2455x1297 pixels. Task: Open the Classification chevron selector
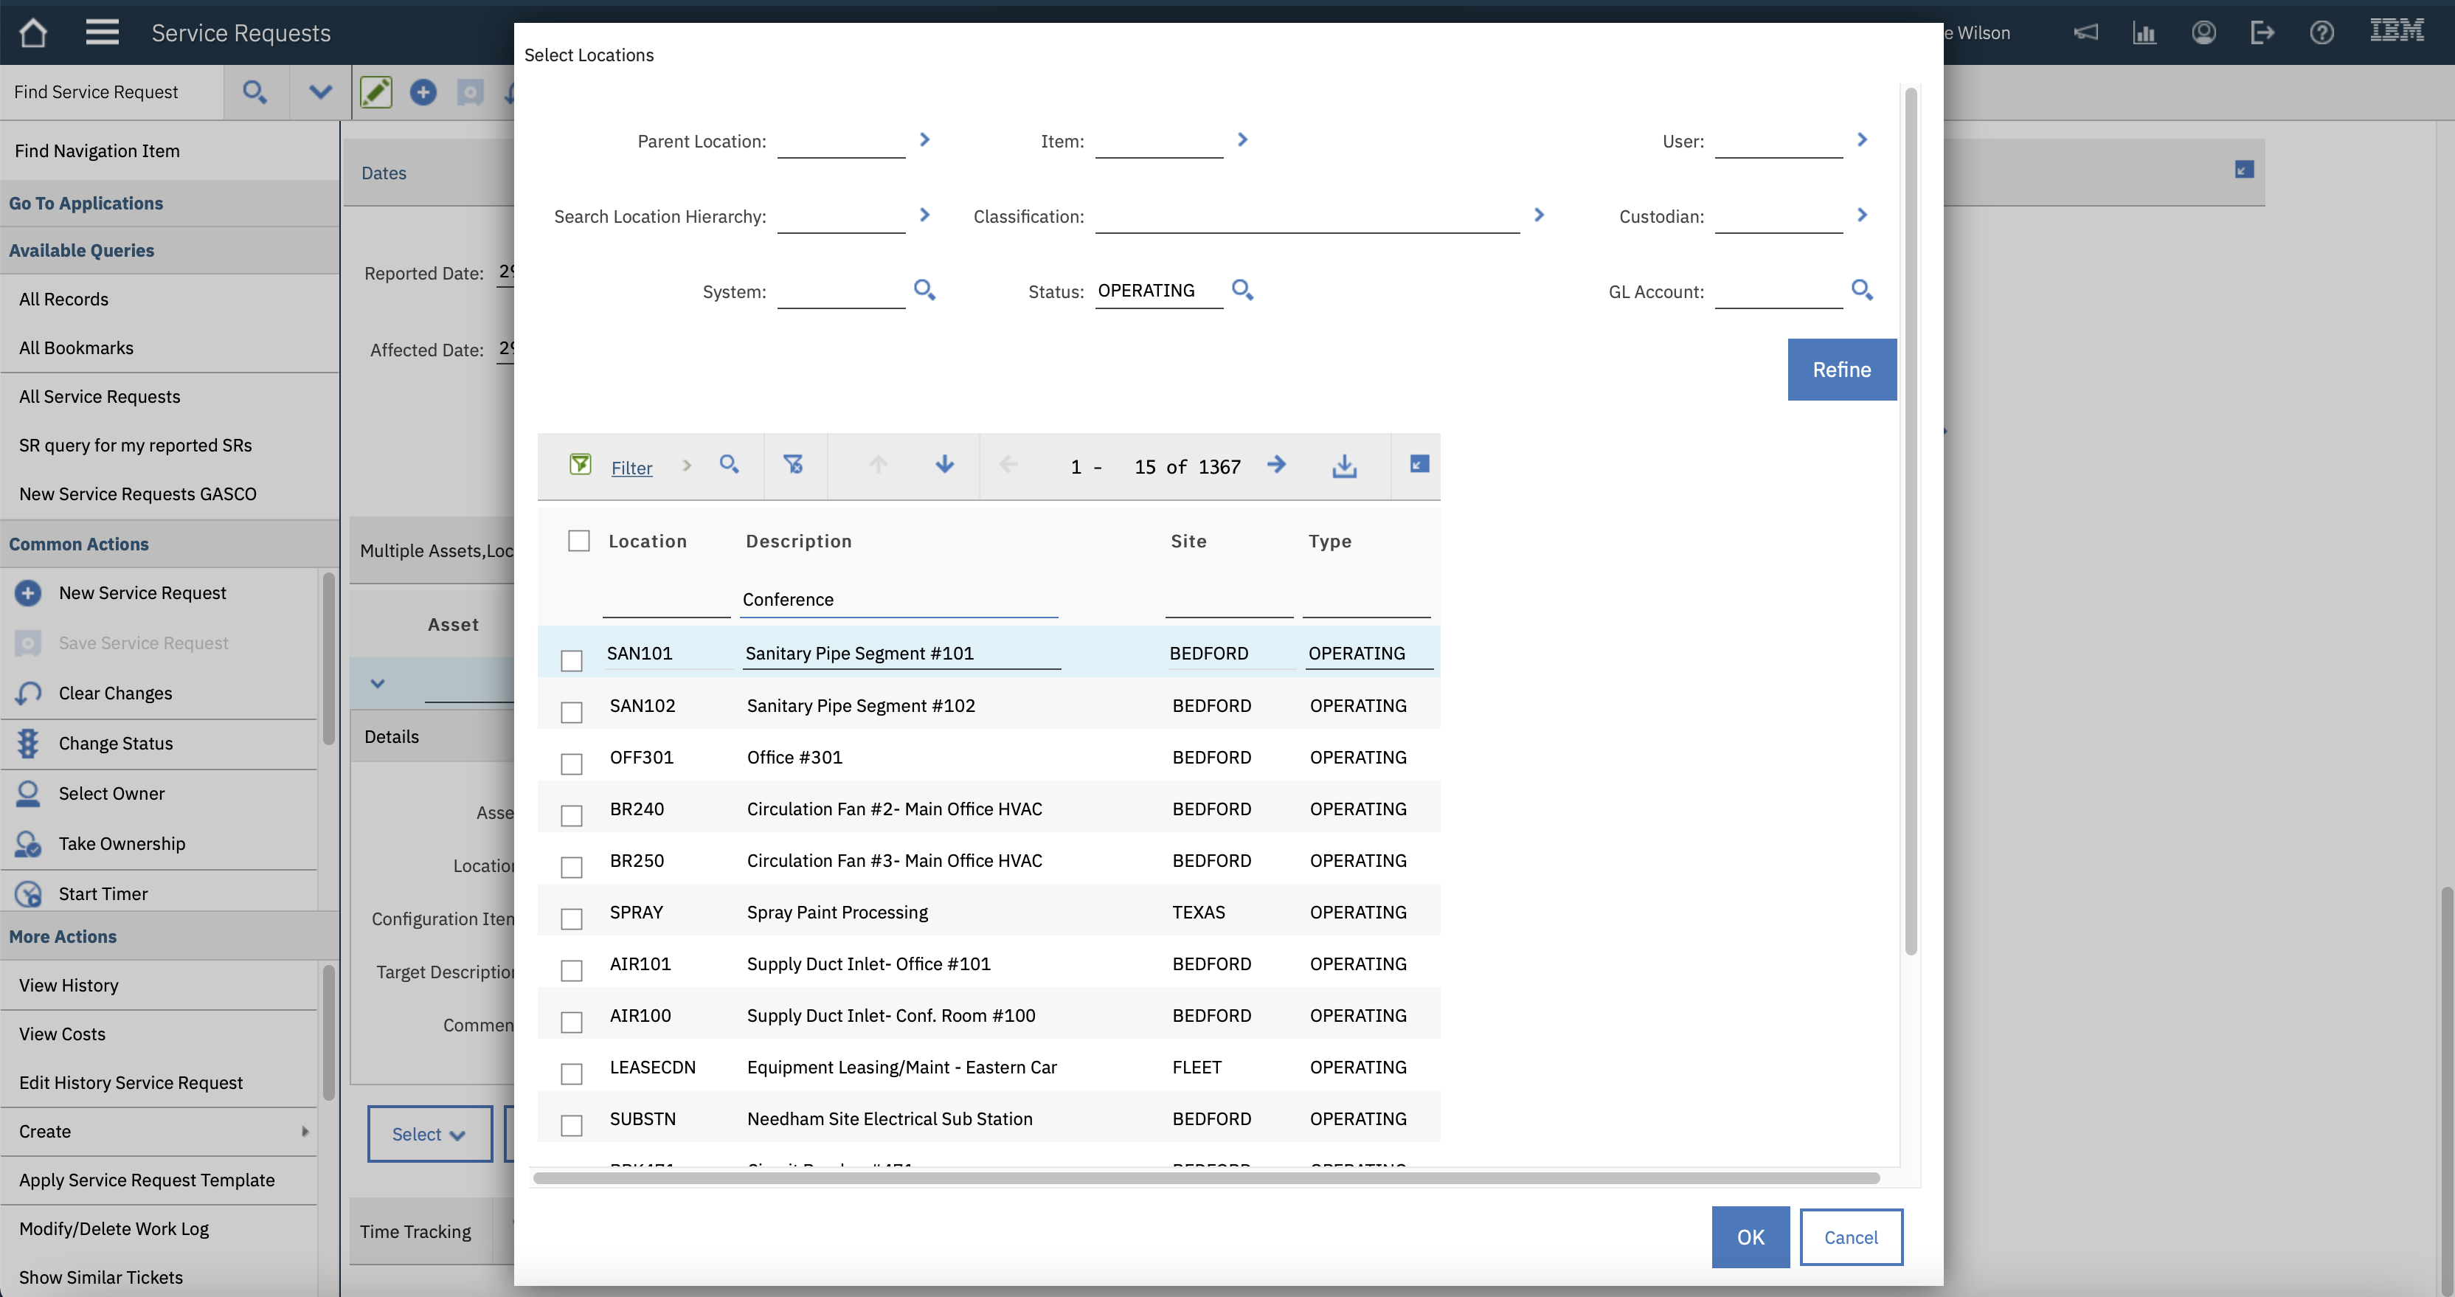(x=1539, y=215)
